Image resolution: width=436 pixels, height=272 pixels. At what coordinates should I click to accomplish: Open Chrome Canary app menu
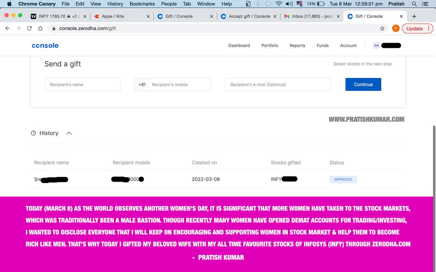point(37,4)
